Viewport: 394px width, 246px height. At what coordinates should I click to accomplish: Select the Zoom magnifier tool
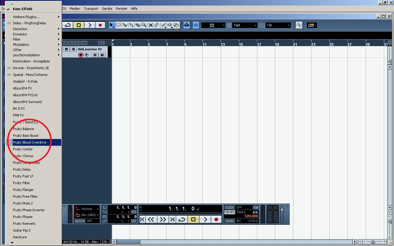pyautogui.click(x=144, y=25)
